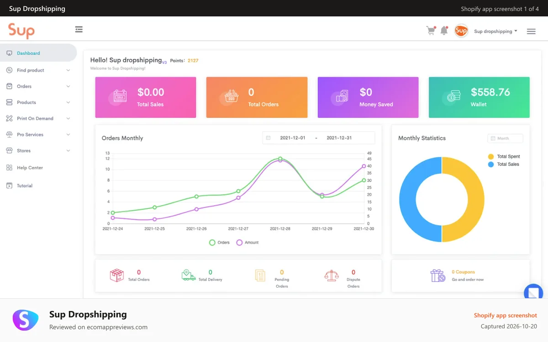Click the 2021-12-30 Amount data point

pyautogui.click(x=364, y=166)
